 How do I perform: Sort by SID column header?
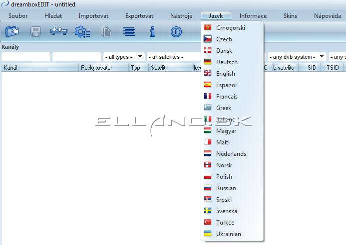pos(310,67)
